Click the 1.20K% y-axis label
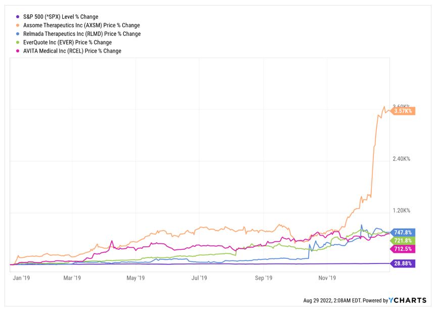438x312 pixels. click(402, 210)
